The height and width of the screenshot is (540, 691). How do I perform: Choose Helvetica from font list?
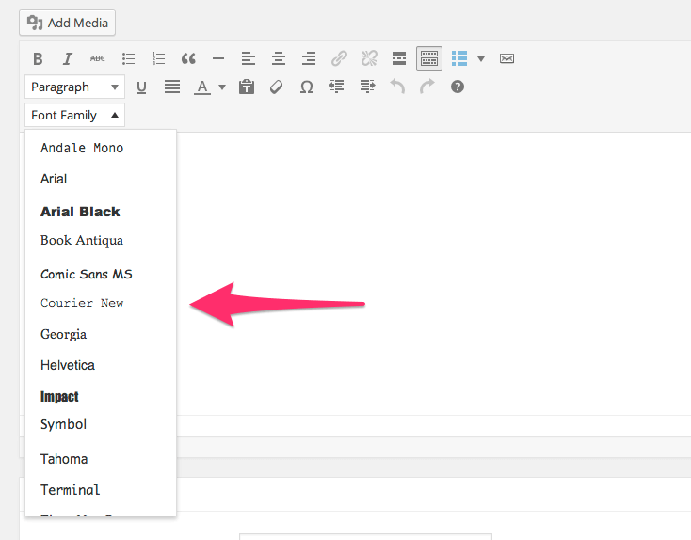pyautogui.click(x=101, y=365)
